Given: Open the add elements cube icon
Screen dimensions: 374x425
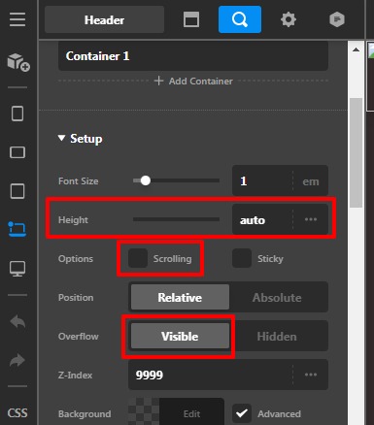Looking at the screenshot, I should [x=18, y=62].
